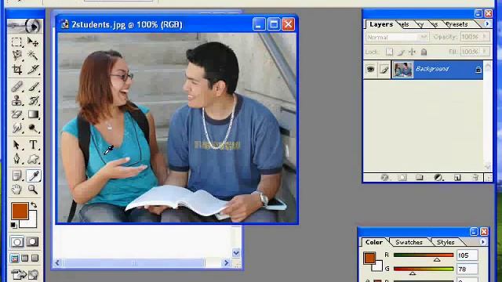
Task: Select the Smudge tool
Action: (16, 128)
